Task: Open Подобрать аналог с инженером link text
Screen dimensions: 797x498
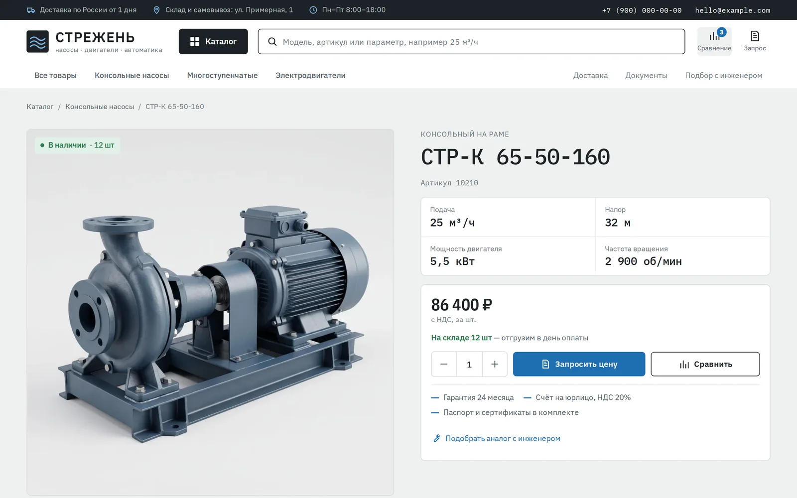Action: coord(503,438)
